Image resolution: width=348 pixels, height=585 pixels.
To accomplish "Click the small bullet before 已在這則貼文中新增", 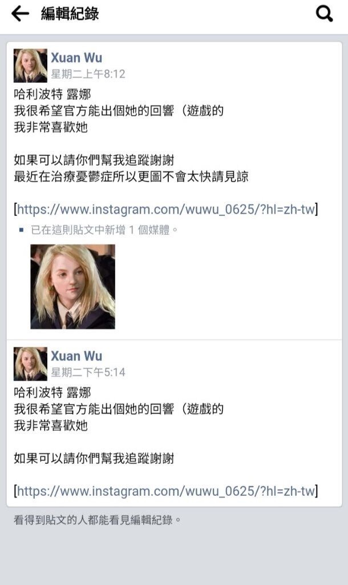I will click(21, 230).
